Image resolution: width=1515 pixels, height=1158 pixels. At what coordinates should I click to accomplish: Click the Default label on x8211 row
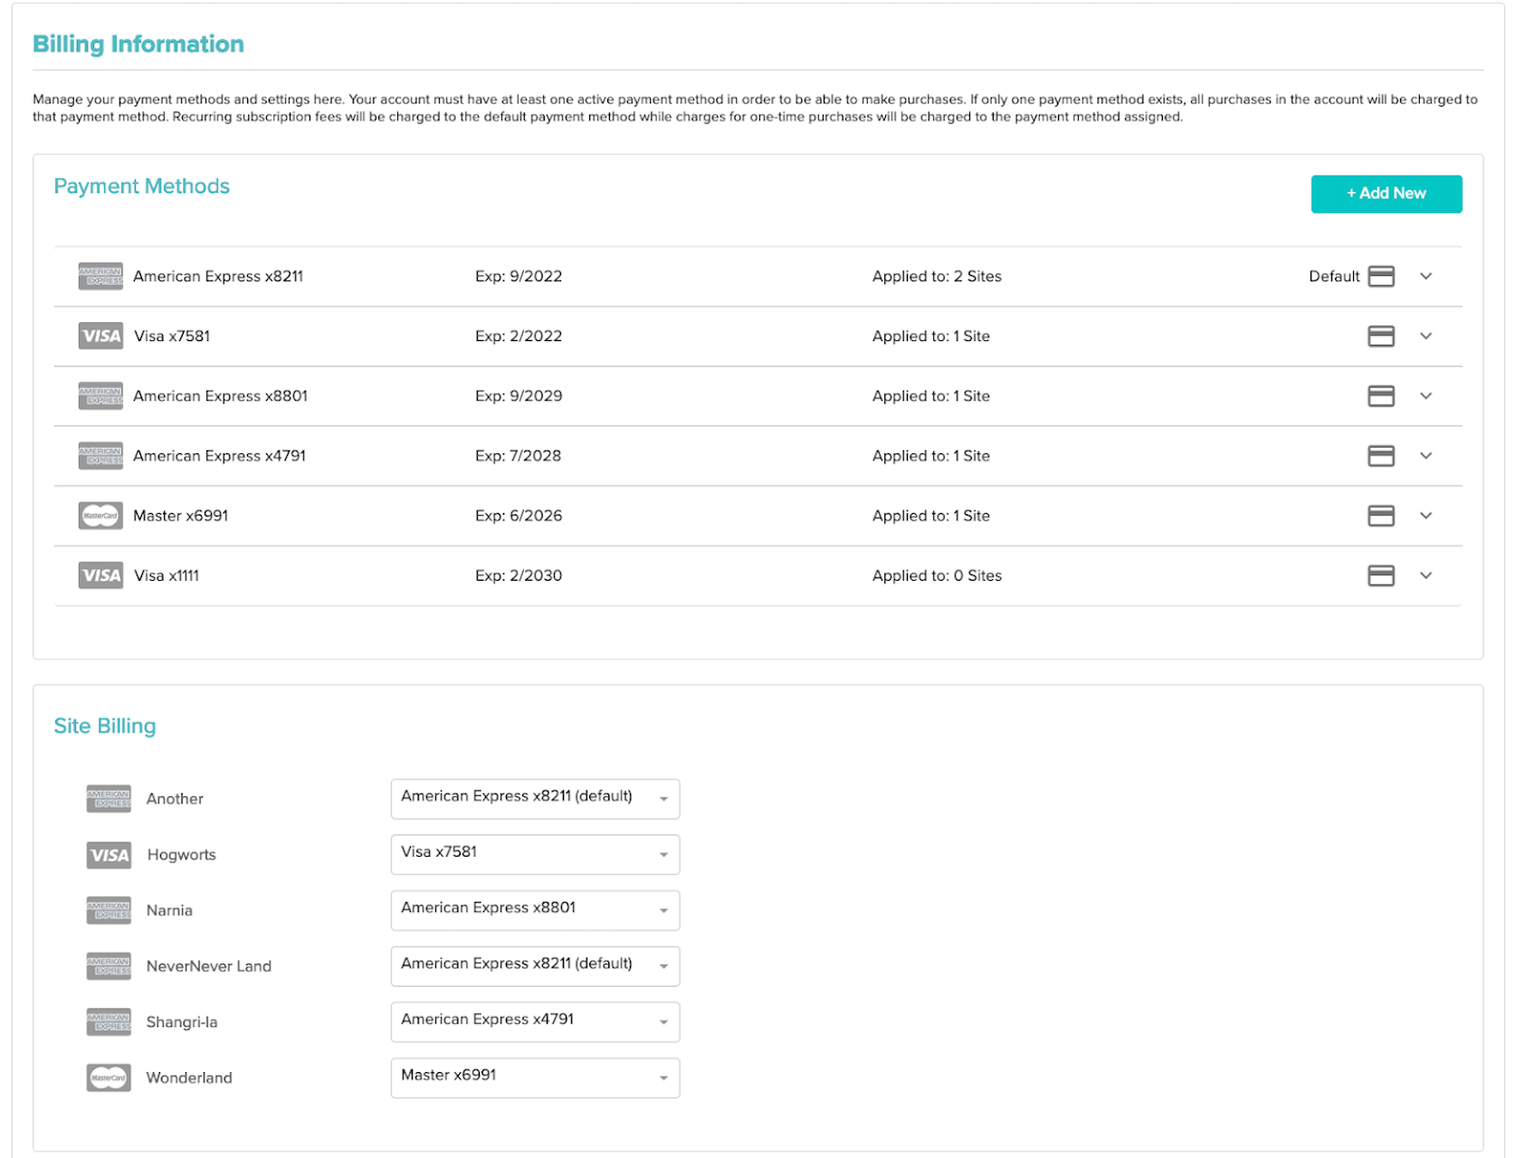point(1334,276)
